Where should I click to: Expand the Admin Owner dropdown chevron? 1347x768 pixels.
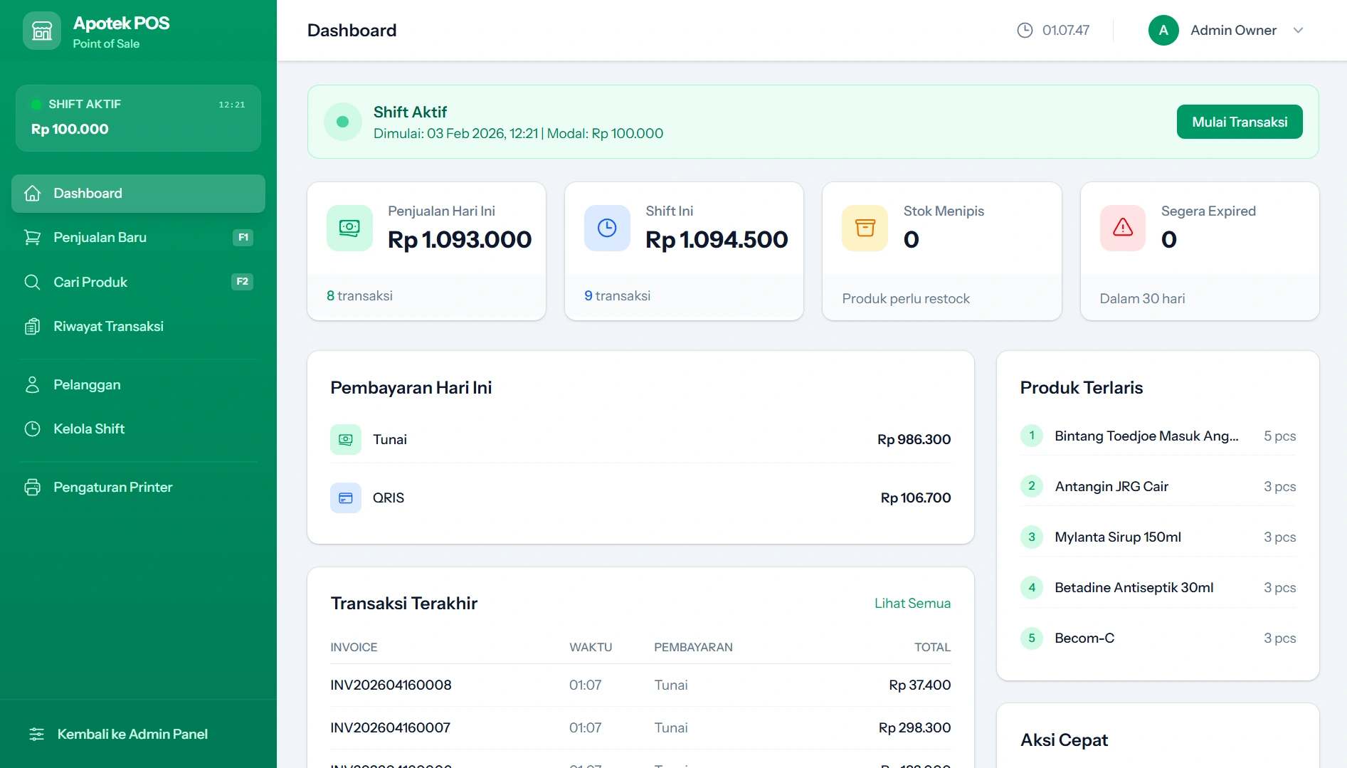click(x=1298, y=30)
